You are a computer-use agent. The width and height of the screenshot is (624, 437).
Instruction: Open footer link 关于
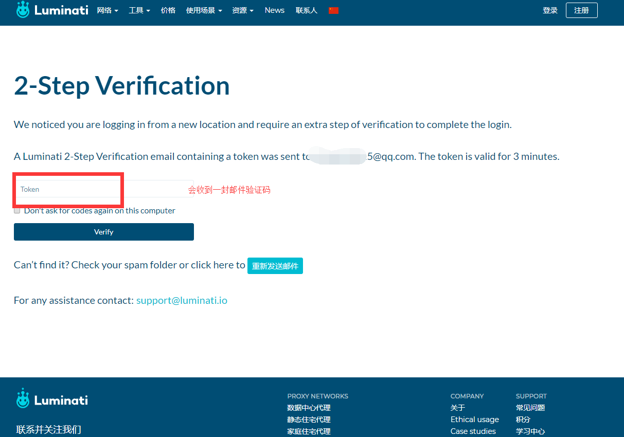[458, 408]
